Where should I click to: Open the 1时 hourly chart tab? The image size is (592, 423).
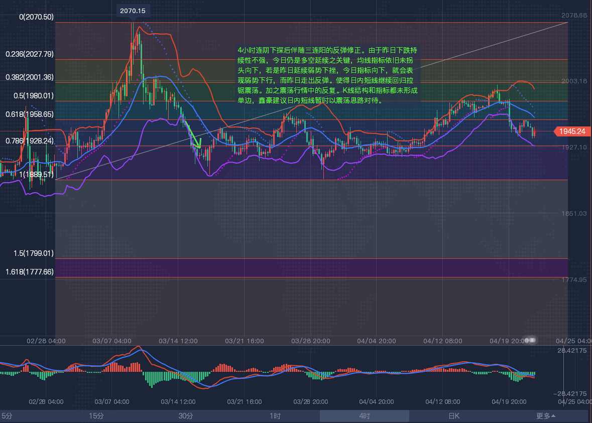tap(275, 416)
